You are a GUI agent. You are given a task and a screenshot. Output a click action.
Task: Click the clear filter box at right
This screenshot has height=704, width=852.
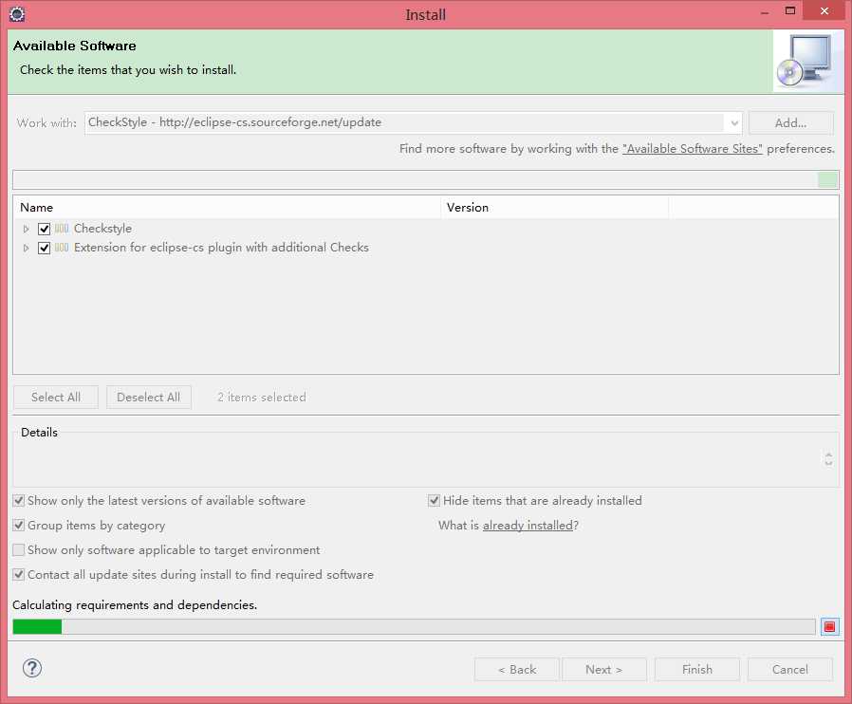[827, 180]
